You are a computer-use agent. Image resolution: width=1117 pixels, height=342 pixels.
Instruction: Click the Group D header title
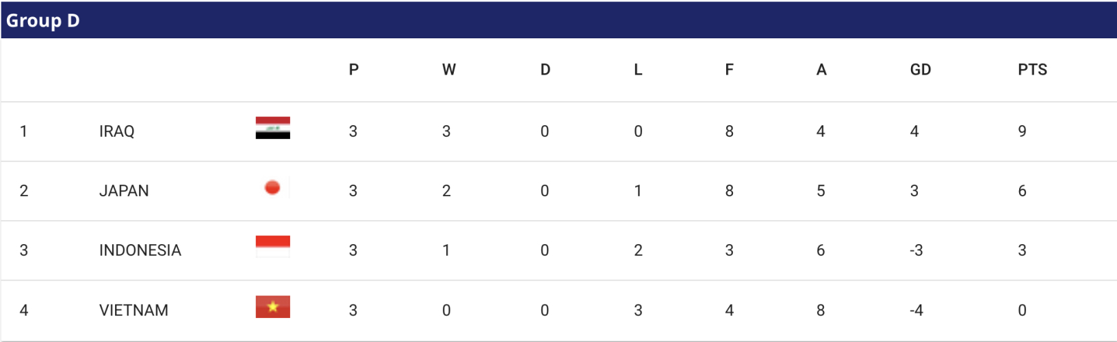click(x=43, y=21)
